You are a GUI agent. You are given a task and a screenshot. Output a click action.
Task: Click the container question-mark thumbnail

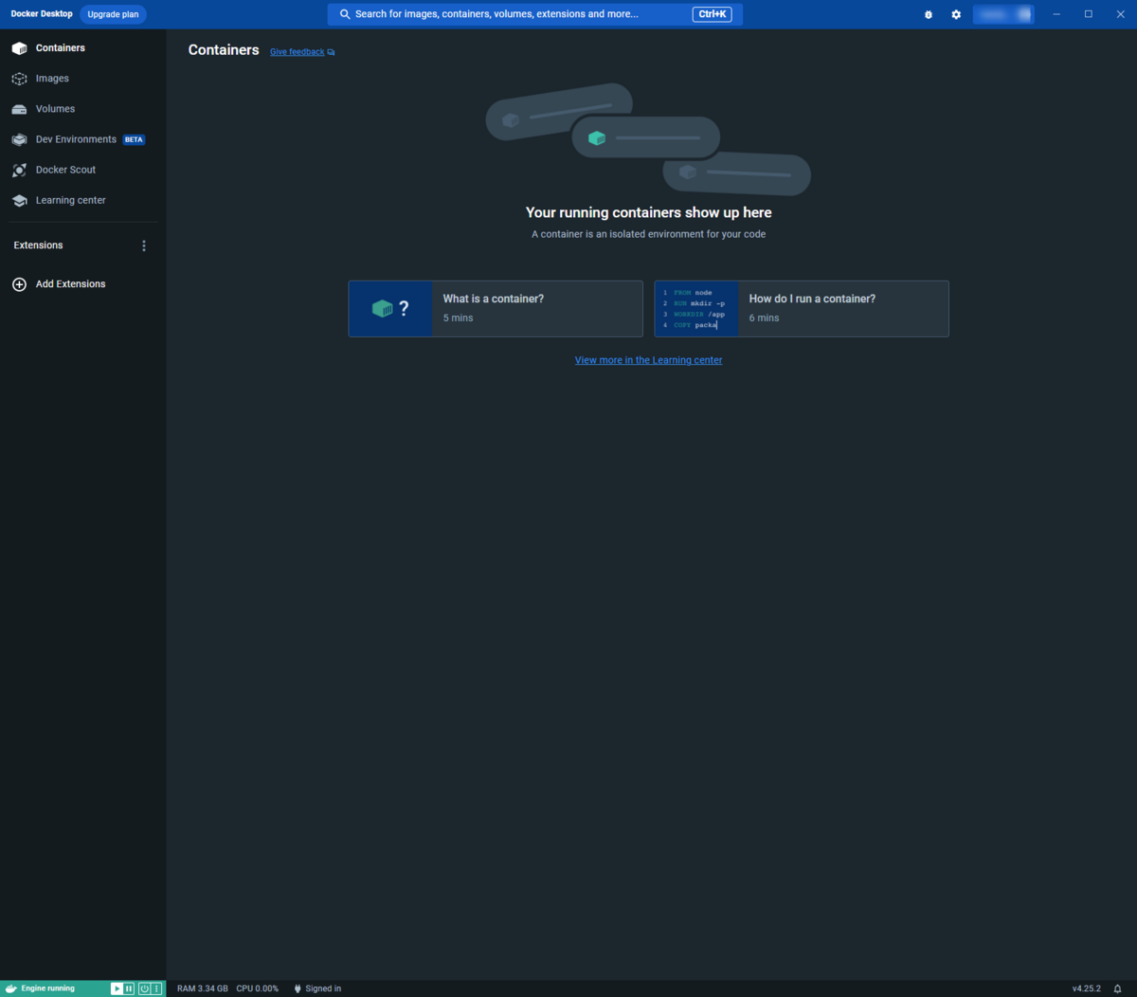(x=390, y=308)
